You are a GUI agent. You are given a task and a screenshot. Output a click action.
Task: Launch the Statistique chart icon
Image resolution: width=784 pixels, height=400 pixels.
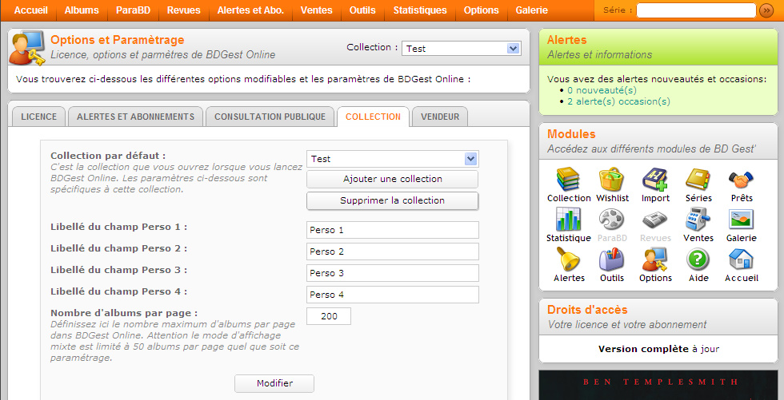point(568,219)
